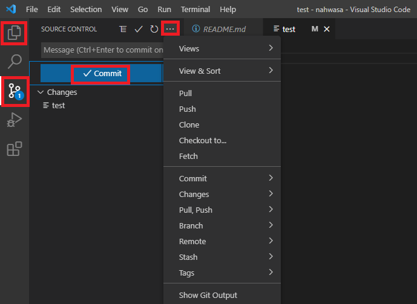417x304 pixels.
Task: Open the More Actions ellipsis menu
Action: [x=170, y=28]
